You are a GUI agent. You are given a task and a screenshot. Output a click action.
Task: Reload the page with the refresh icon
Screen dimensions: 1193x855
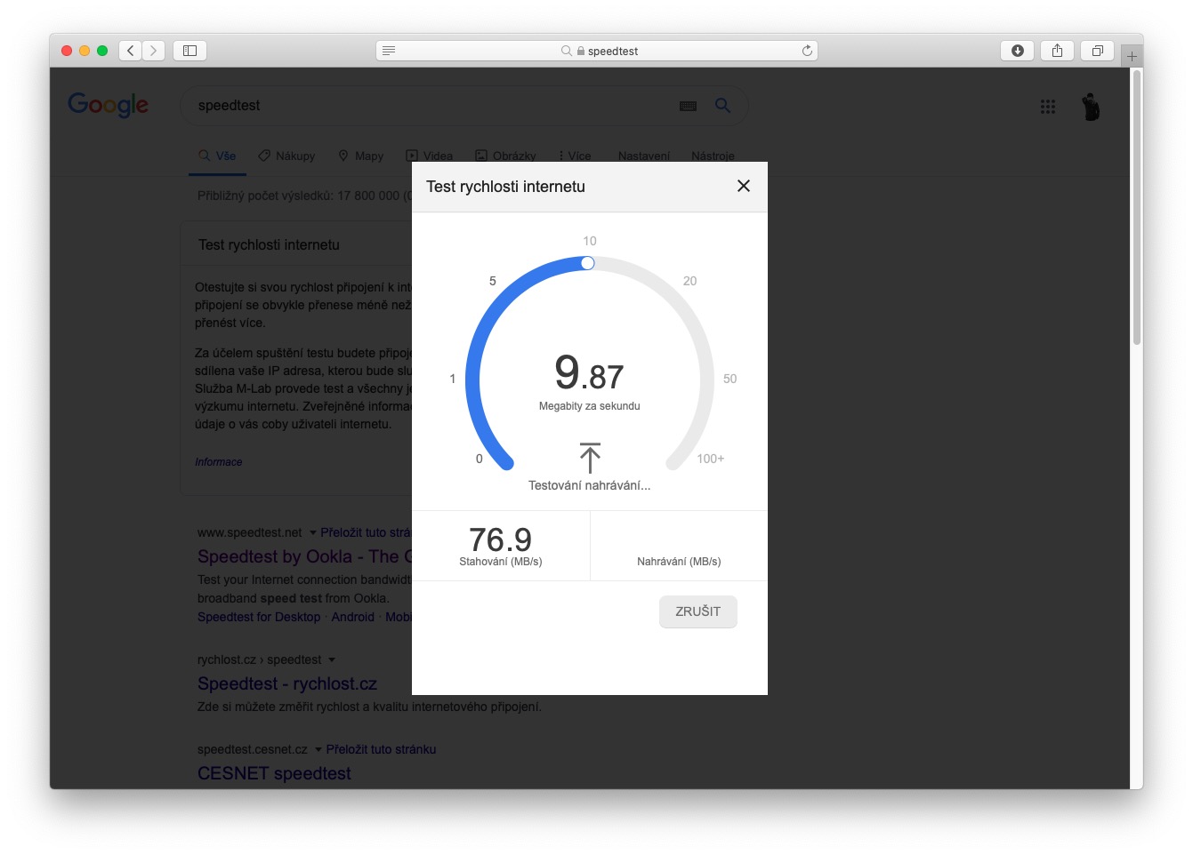[x=807, y=51]
